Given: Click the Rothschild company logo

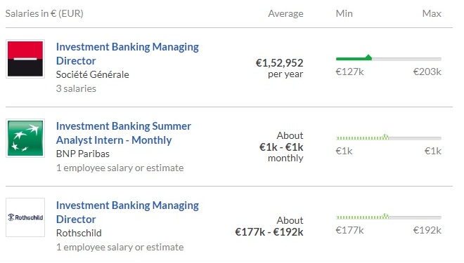Looking at the screenshot, I should point(25,217).
